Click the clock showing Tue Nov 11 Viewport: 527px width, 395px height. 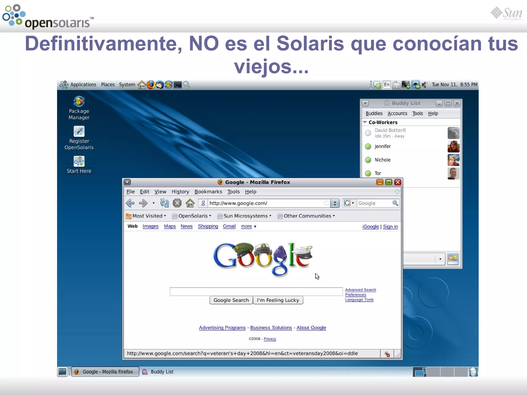(x=454, y=85)
